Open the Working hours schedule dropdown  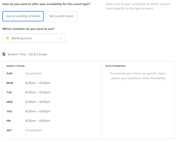point(34,38)
